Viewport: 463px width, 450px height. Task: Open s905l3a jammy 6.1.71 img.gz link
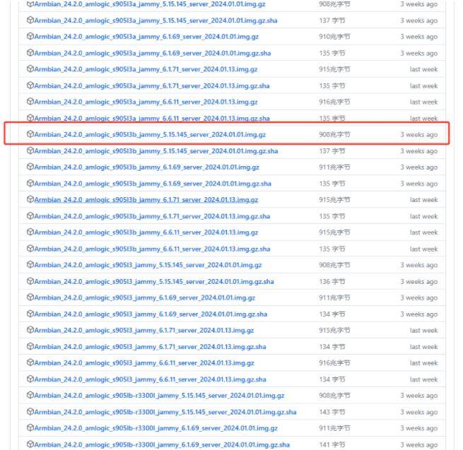(x=145, y=69)
